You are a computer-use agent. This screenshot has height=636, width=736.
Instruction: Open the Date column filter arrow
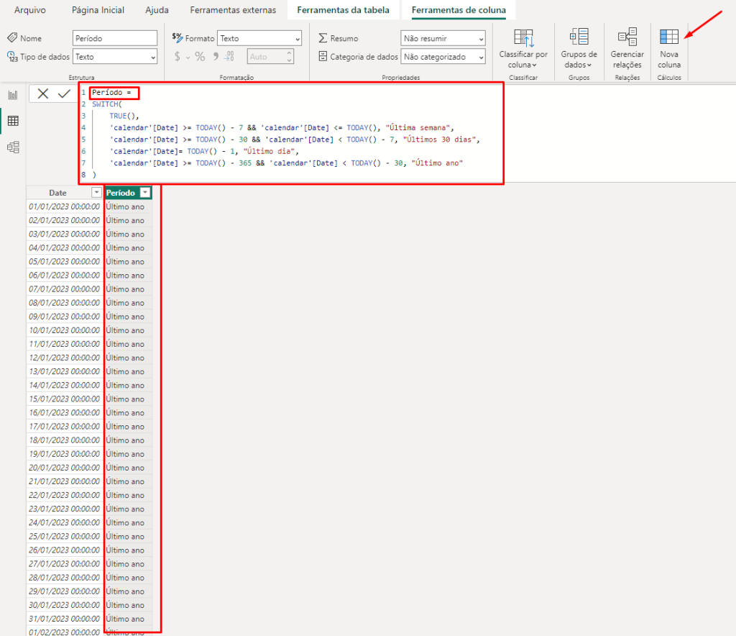(x=96, y=193)
